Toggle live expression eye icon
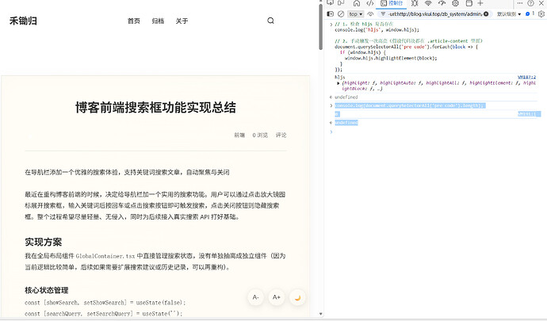Screen dimensions: 547x321 tap(371, 14)
